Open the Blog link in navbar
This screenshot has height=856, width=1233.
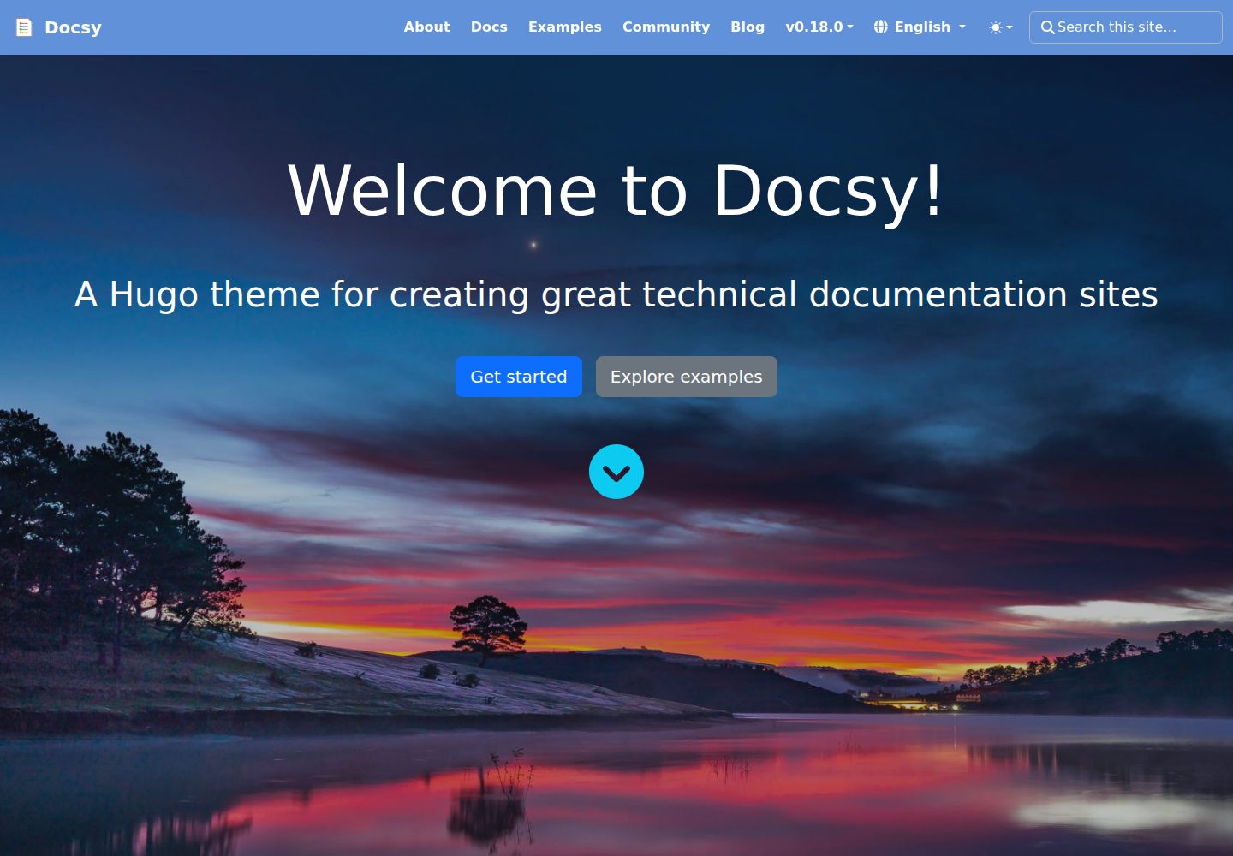click(x=748, y=27)
